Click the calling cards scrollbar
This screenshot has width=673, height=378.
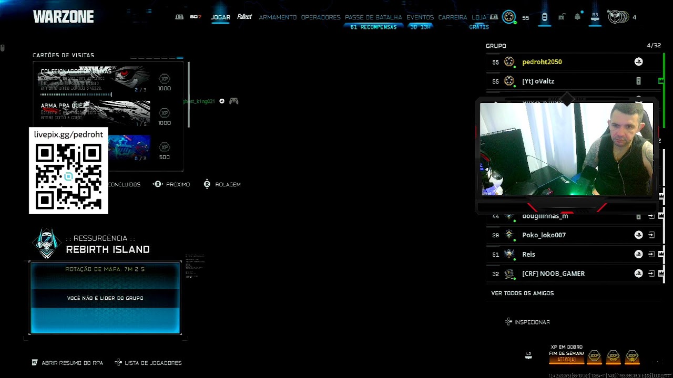188,94
